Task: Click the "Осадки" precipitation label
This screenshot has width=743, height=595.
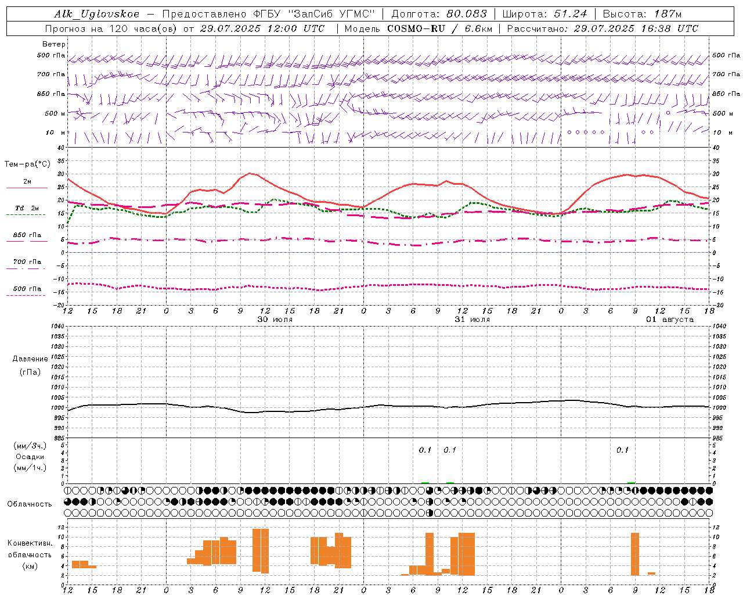Action: [x=30, y=457]
